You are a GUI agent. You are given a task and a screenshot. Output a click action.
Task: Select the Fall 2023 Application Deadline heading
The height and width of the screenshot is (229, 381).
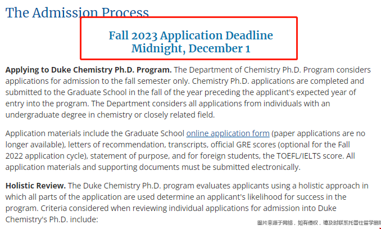(190, 35)
